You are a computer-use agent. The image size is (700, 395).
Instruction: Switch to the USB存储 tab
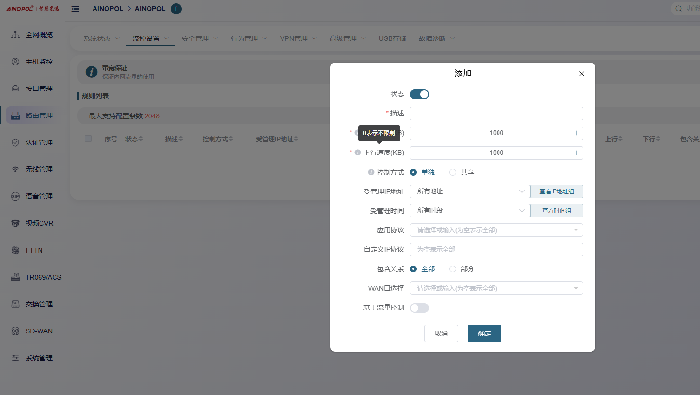392,38
